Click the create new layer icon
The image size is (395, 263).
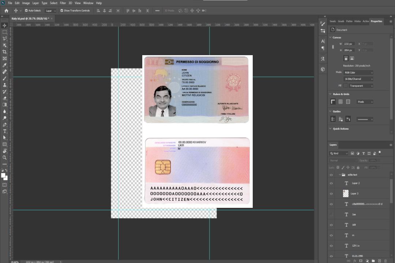(379, 261)
